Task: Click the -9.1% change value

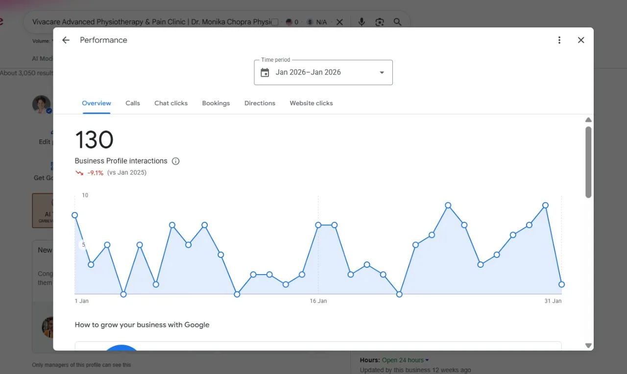Action: pos(96,173)
